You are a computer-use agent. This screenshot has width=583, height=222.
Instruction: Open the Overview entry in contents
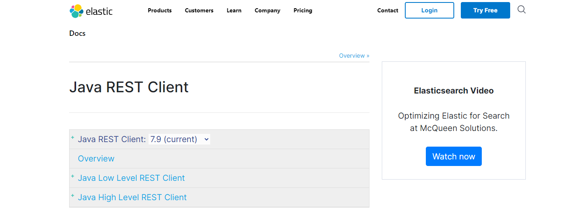click(96, 159)
